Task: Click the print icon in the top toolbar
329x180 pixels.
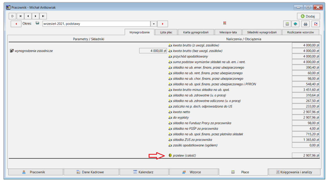Action: point(305,24)
